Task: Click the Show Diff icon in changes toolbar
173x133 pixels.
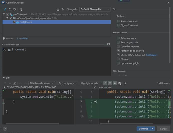Action: pos(5,9)
